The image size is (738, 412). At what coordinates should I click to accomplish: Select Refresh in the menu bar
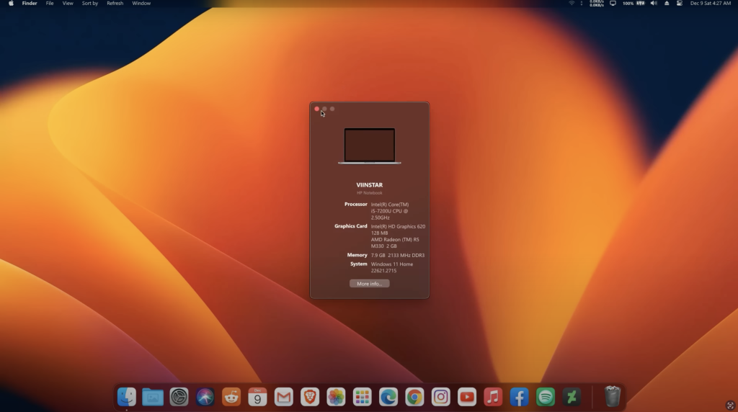click(115, 4)
